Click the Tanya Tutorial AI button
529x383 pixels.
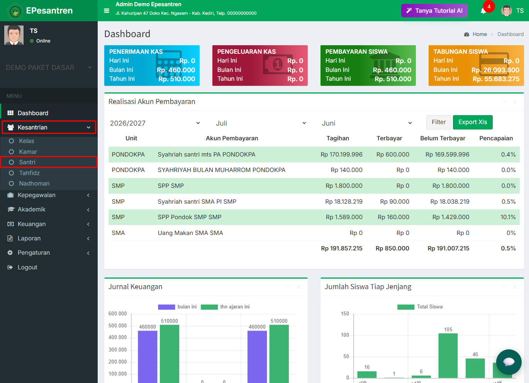434,11
